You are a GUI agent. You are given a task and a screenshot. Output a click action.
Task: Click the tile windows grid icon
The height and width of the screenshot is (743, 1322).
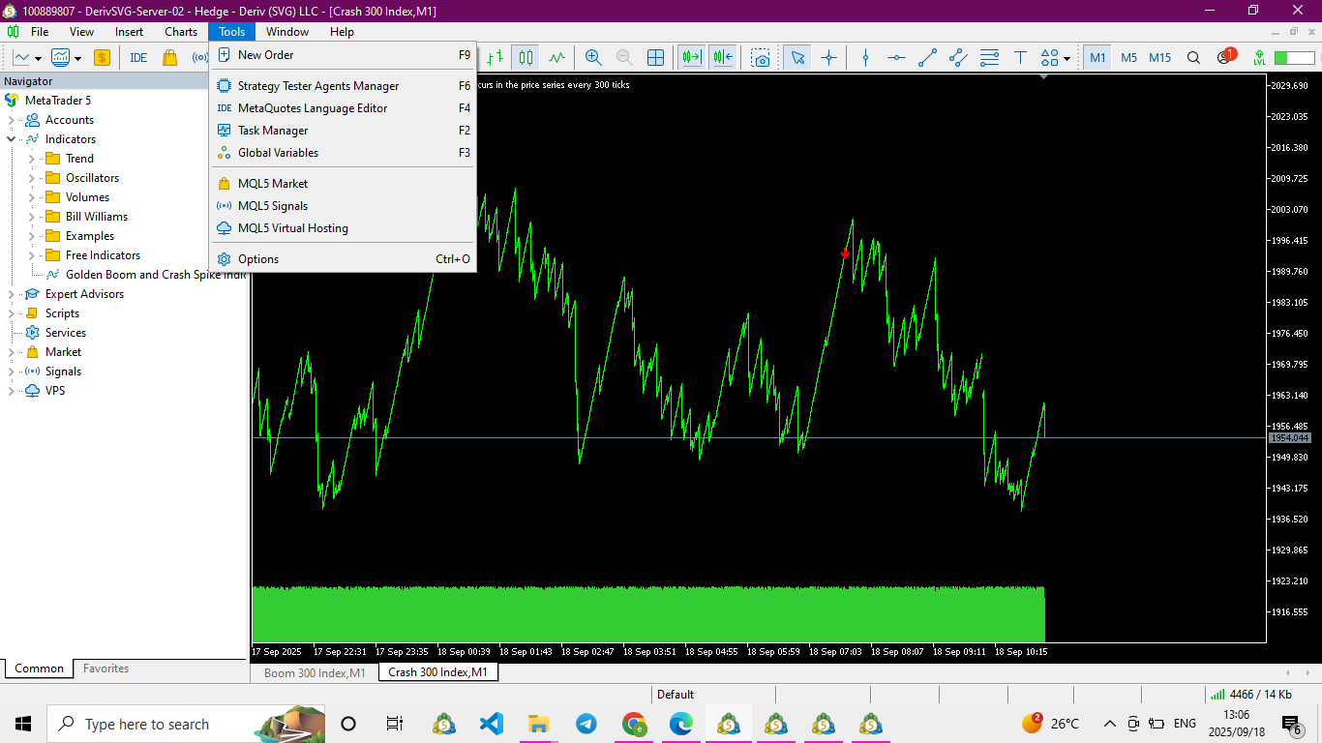[655, 58]
